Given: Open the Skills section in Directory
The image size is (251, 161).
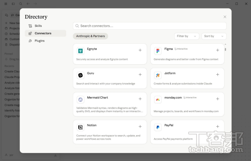Looking at the screenshot, I should click(x=45, y=26).
